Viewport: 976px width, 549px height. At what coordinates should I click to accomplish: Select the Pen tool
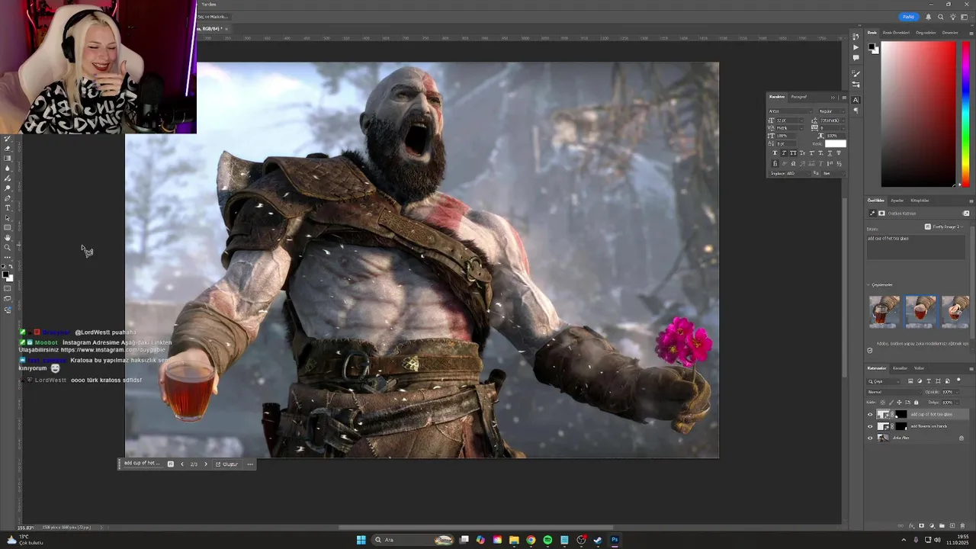(x=8, y=198)
